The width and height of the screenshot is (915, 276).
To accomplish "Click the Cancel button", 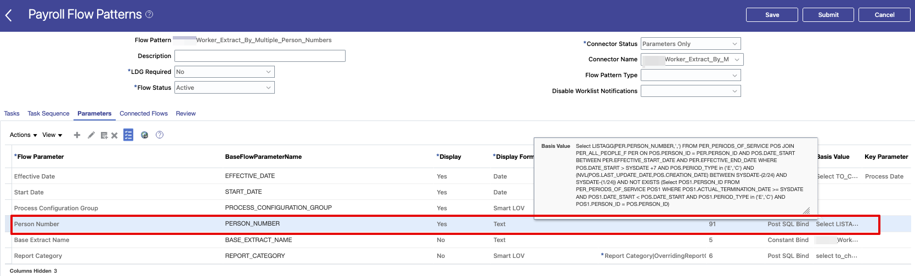I will click(x=884, y=15).
